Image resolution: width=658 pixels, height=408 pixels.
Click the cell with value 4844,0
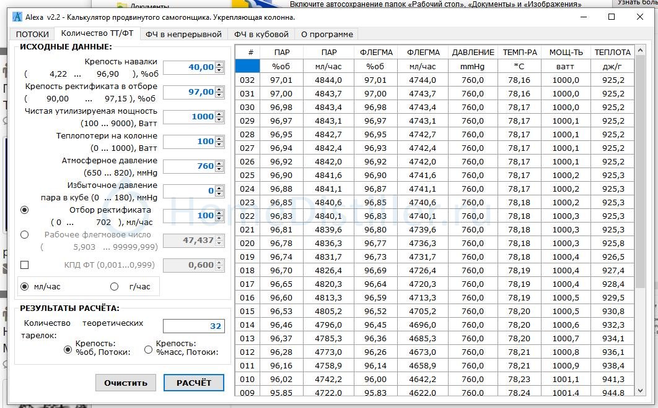point(328,80)
